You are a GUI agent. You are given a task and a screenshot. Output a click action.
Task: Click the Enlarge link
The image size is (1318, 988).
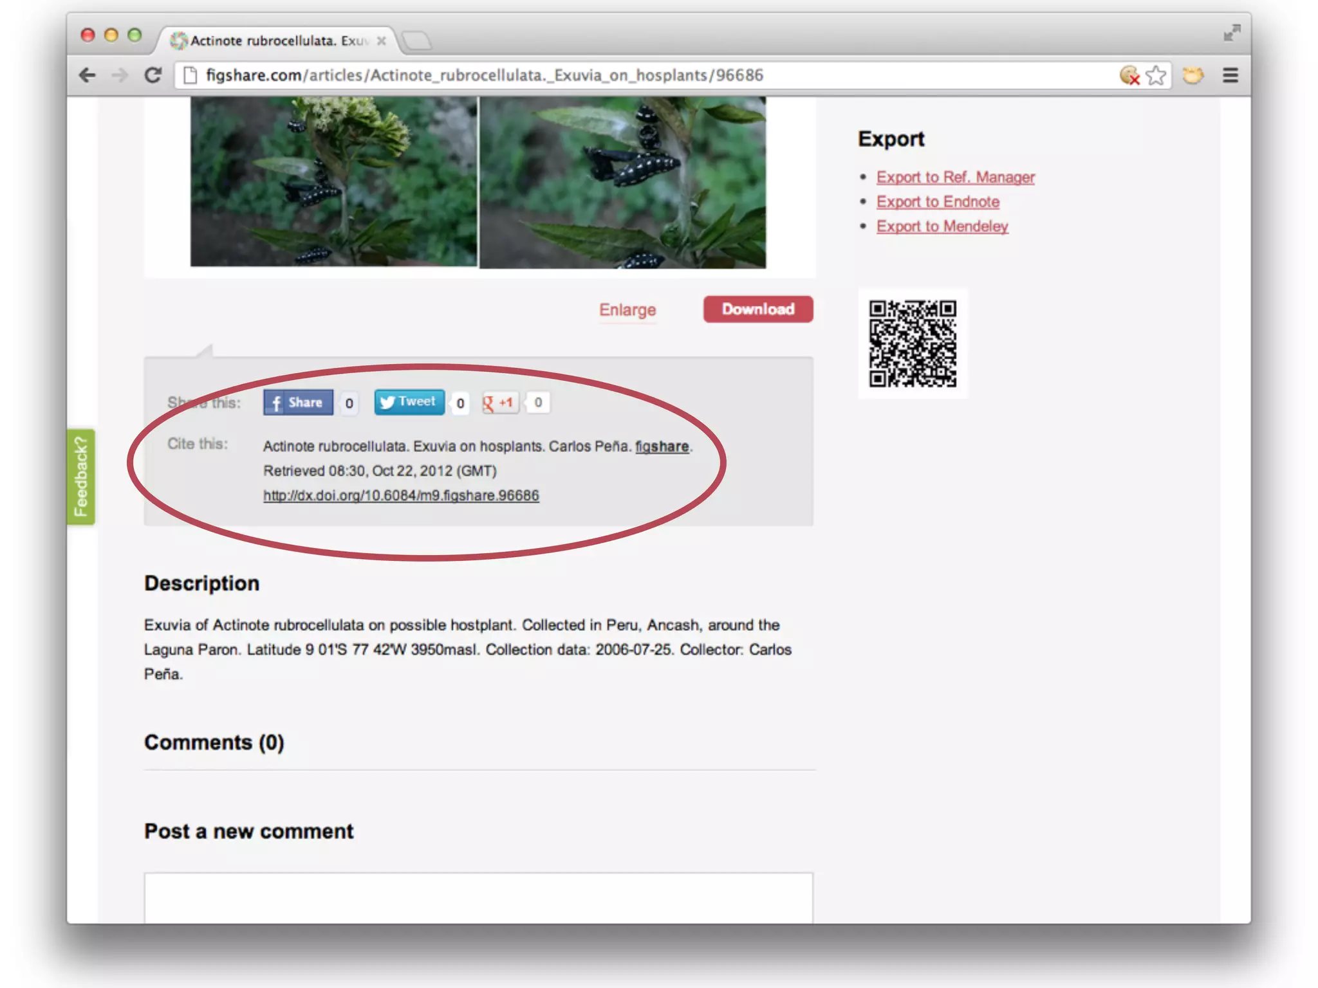point(627,310)
